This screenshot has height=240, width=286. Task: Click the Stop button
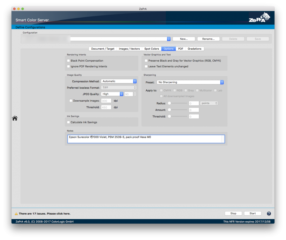(233, 213)
